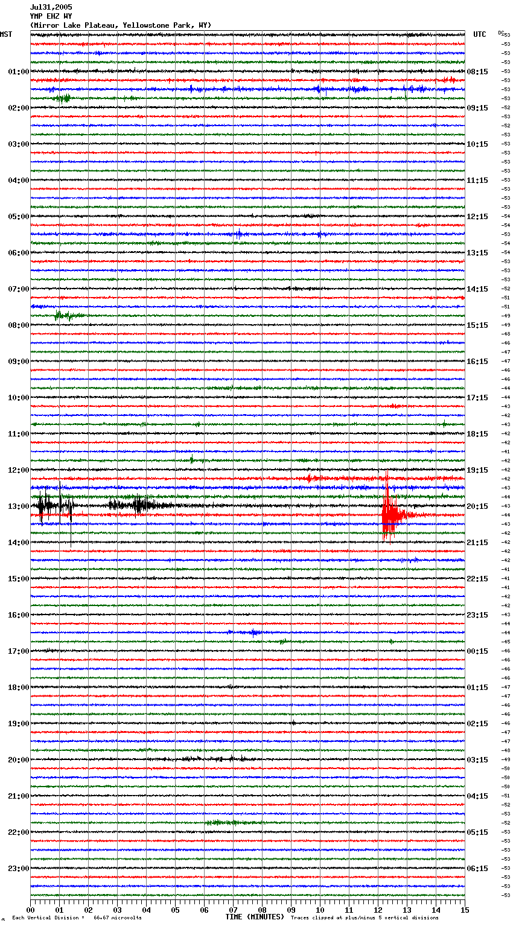The image size is (513, 926).
Task: Select the 22:00 MST time label
Action: click(x=19, y=832)
